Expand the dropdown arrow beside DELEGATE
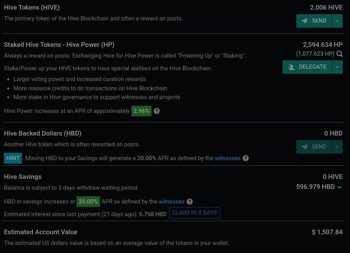 pos(337,67)
